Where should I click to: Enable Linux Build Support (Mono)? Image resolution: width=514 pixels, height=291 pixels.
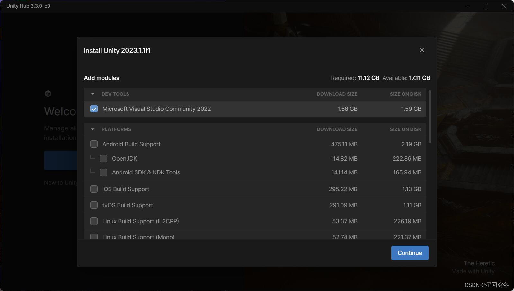click(94, 237)
